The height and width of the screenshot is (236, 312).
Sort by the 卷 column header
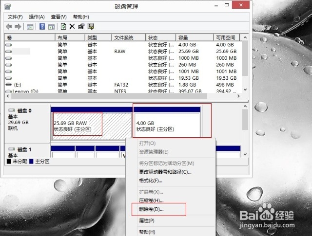(30, 37)
